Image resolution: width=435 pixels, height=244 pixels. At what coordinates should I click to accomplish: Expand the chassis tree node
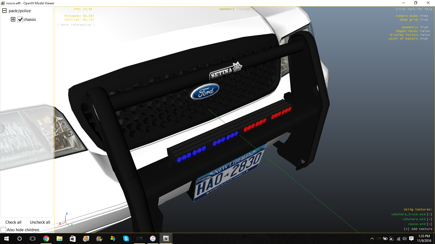(13, 19)
